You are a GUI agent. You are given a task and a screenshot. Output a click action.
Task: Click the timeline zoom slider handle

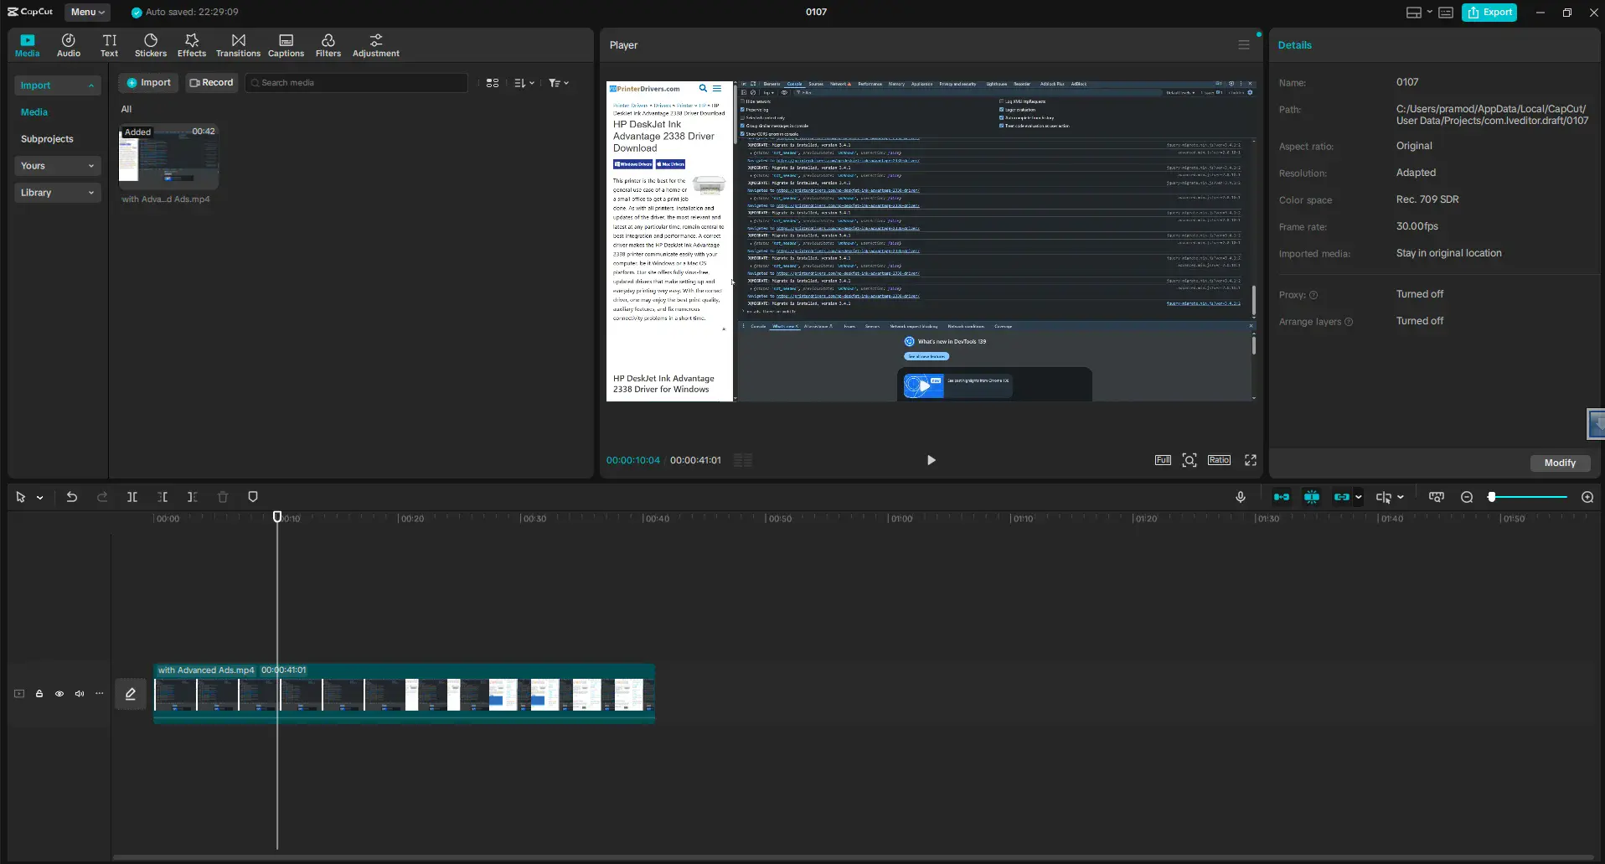pyautogui.click(x=1492, y=497)
